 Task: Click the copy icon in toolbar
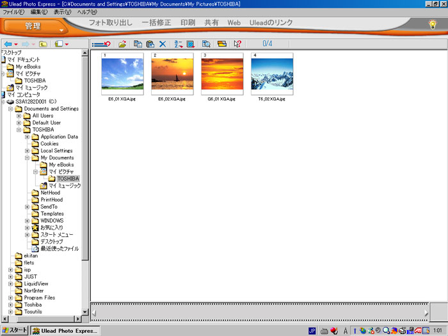coord(137,44)
